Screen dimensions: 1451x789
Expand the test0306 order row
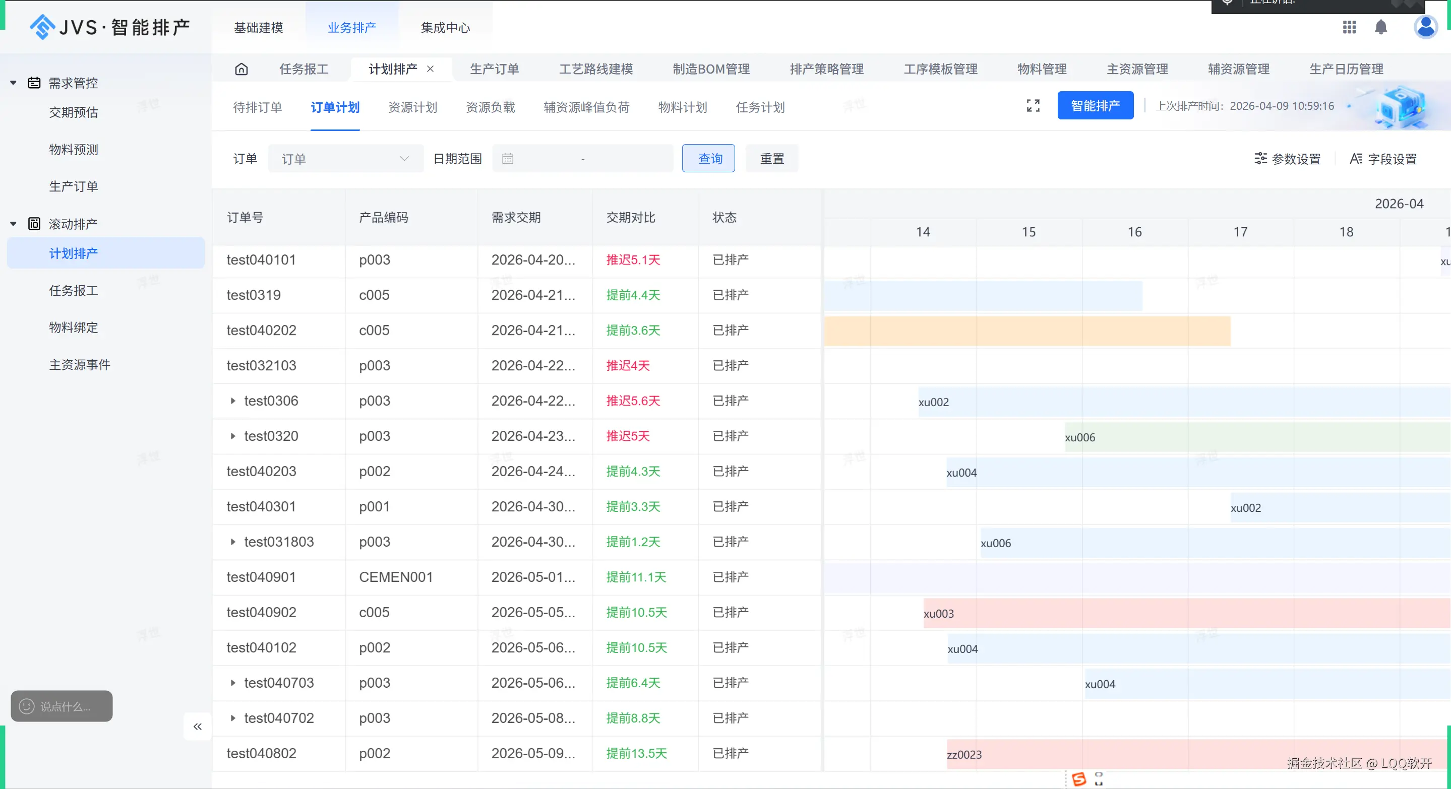[232, 401]
